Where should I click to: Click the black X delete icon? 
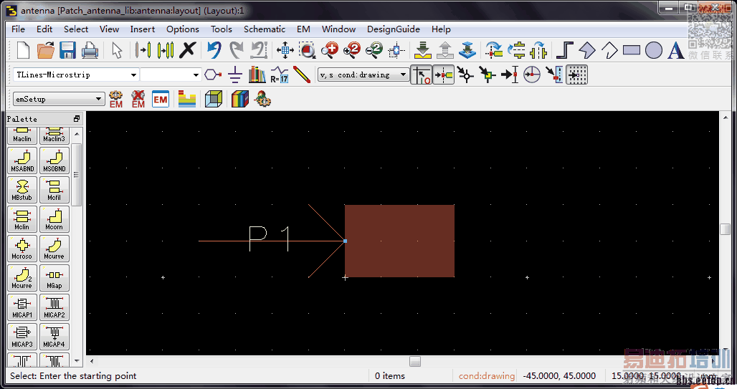click(x=188, y=50)
